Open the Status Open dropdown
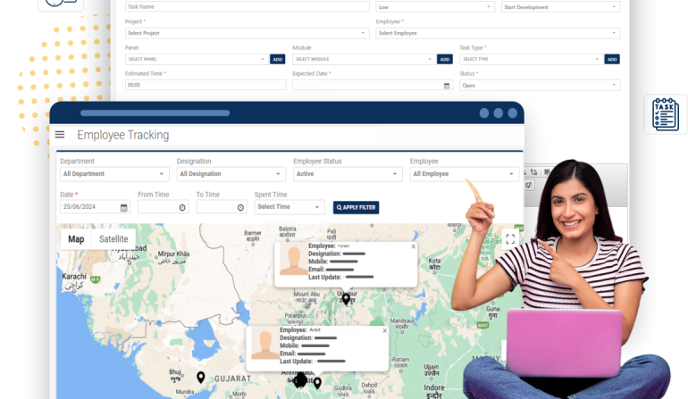The image size is (688, 399). click(x=540, y=86)
